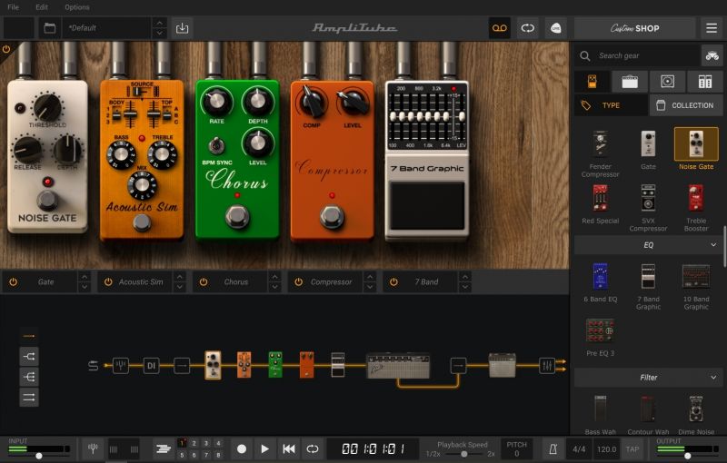The height and width of the screenshot is (463, 727).
Task: Open the Default preset name field
Action: (107, 28)
